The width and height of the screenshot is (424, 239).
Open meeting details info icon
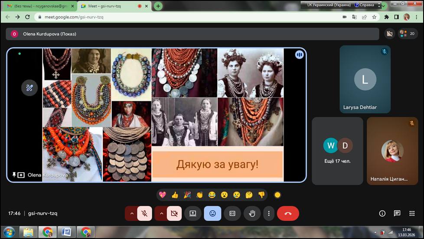(382, 213)
